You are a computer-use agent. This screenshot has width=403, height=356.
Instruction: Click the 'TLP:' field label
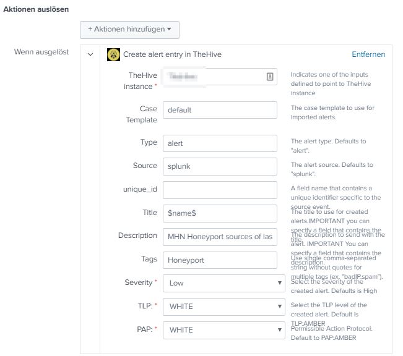145,306
